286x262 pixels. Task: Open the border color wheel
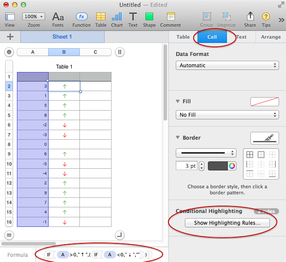pos(232,166)
